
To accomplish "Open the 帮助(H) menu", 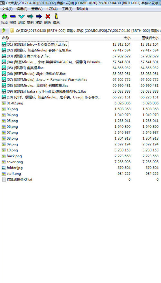I will (82, 9).
